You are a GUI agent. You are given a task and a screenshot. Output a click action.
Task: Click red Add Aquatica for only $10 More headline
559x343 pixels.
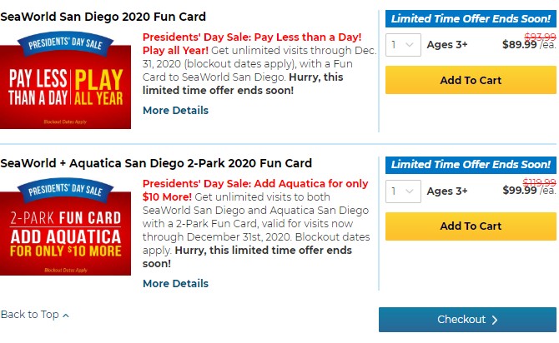255,190
